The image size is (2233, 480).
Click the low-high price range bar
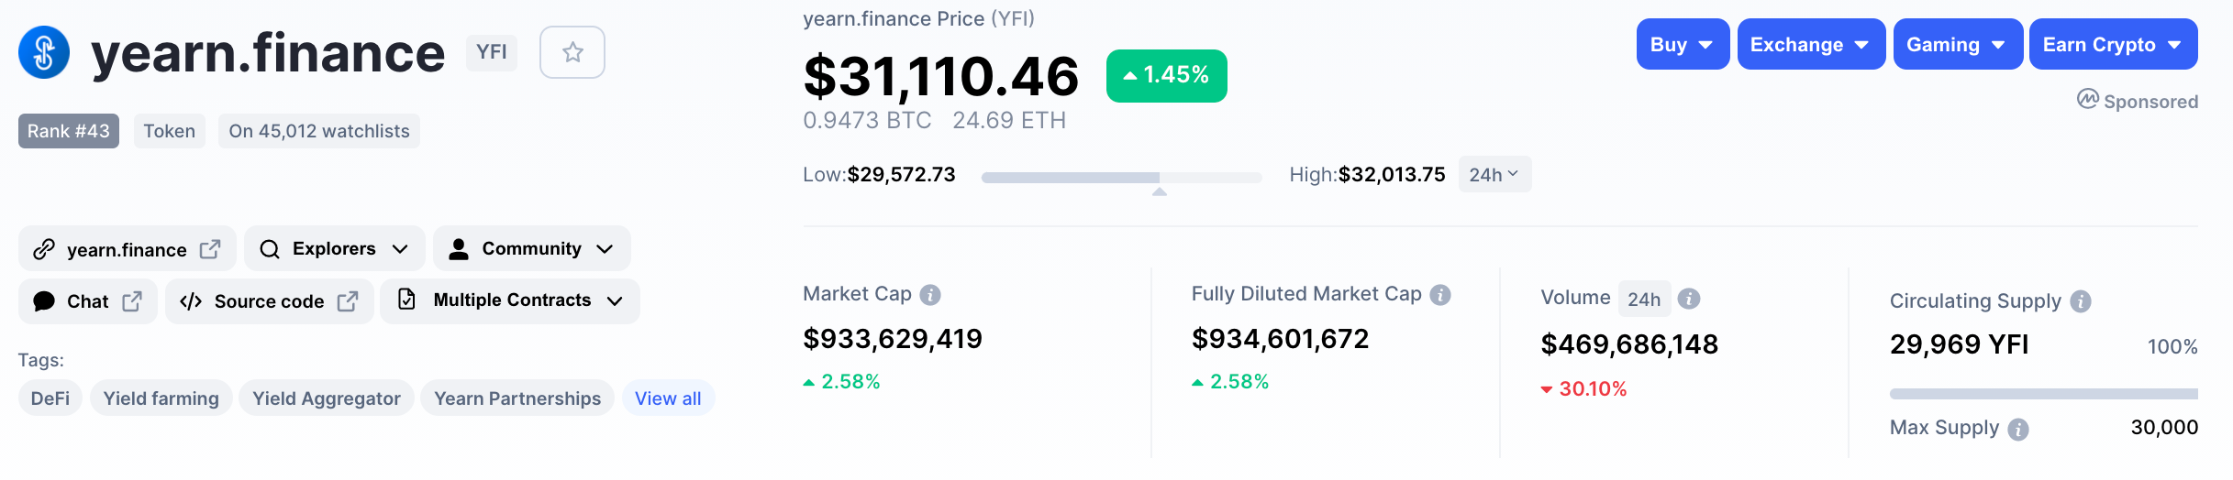coord(1121,178)
